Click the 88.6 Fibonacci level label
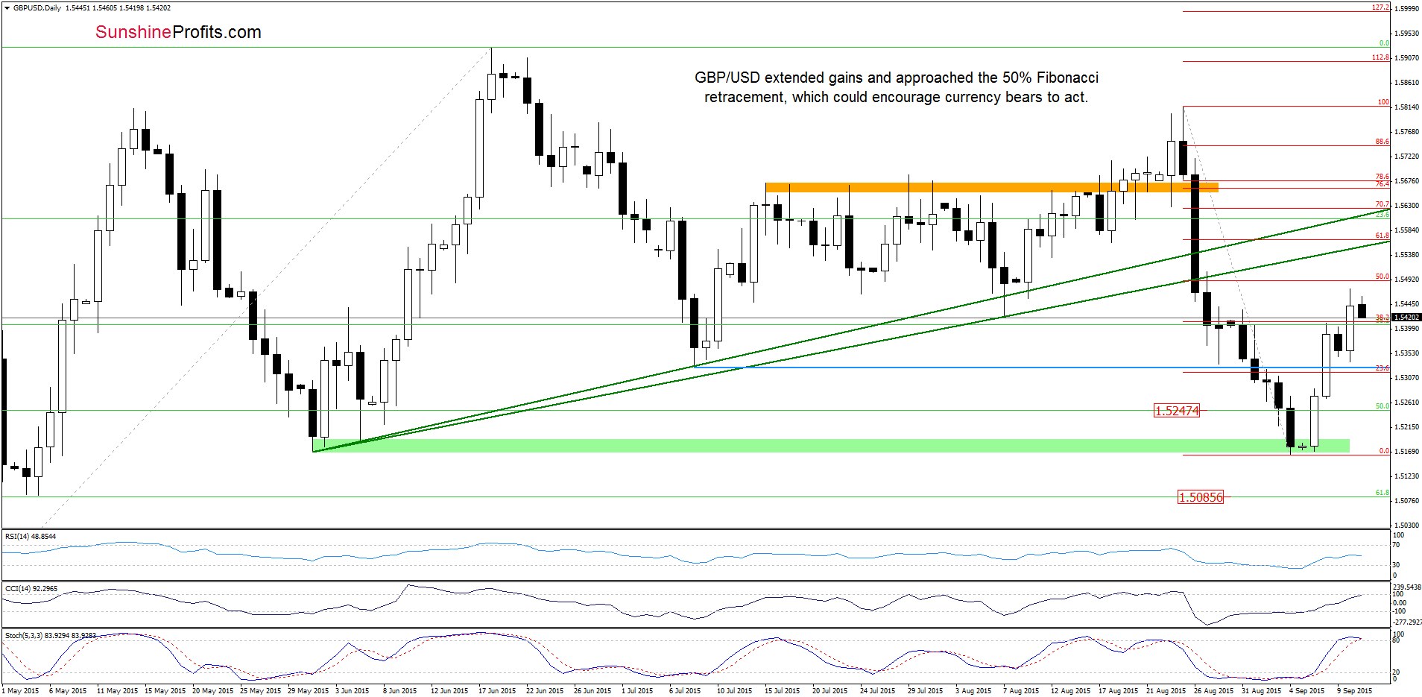The width and height of the screenshot is (1422, 697). tap(1382, 142)
